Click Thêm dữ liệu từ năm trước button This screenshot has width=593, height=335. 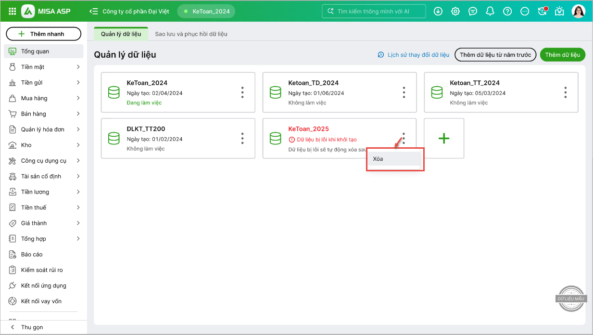tap(495, 55)
